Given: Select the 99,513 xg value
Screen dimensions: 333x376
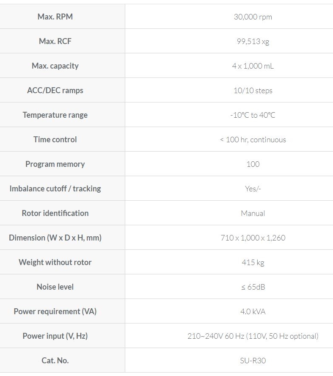Looking at the screenshot, I should 253,41.
